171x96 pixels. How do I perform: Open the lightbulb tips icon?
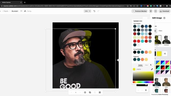point(151,11)
